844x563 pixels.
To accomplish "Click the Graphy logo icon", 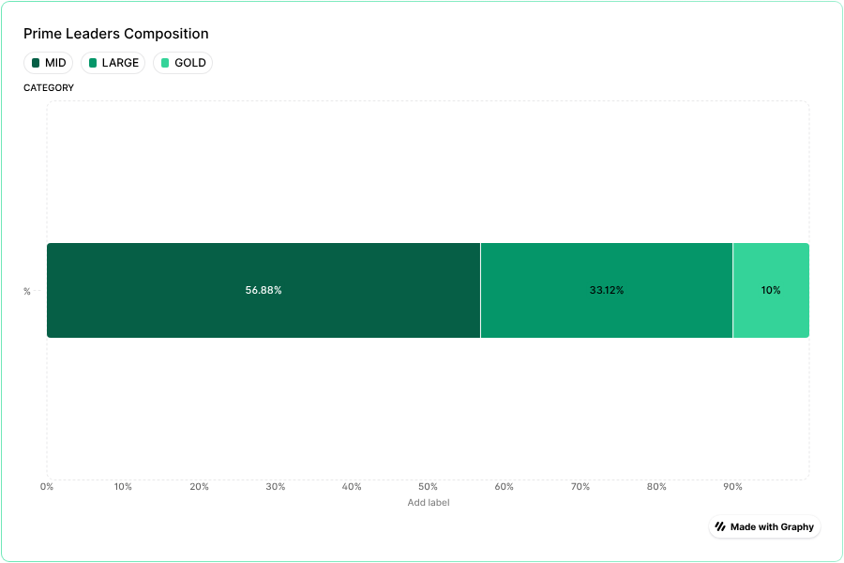I will click(x=720, y=526).
